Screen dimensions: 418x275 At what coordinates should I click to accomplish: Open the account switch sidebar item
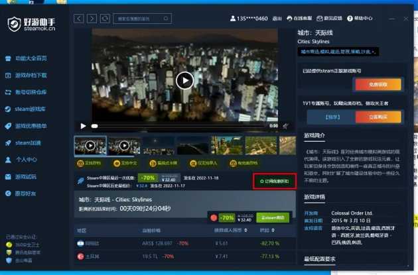[26, 92]
